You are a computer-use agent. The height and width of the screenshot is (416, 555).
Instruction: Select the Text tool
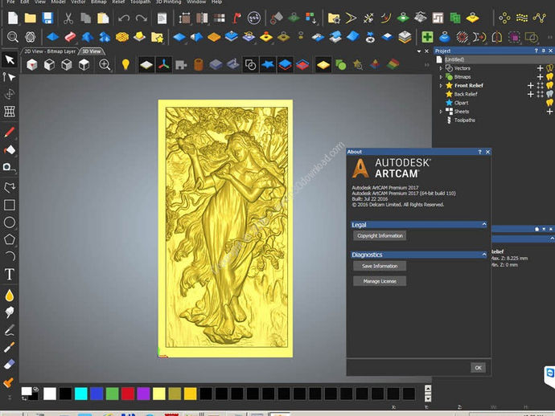click(x=10, y=275)
